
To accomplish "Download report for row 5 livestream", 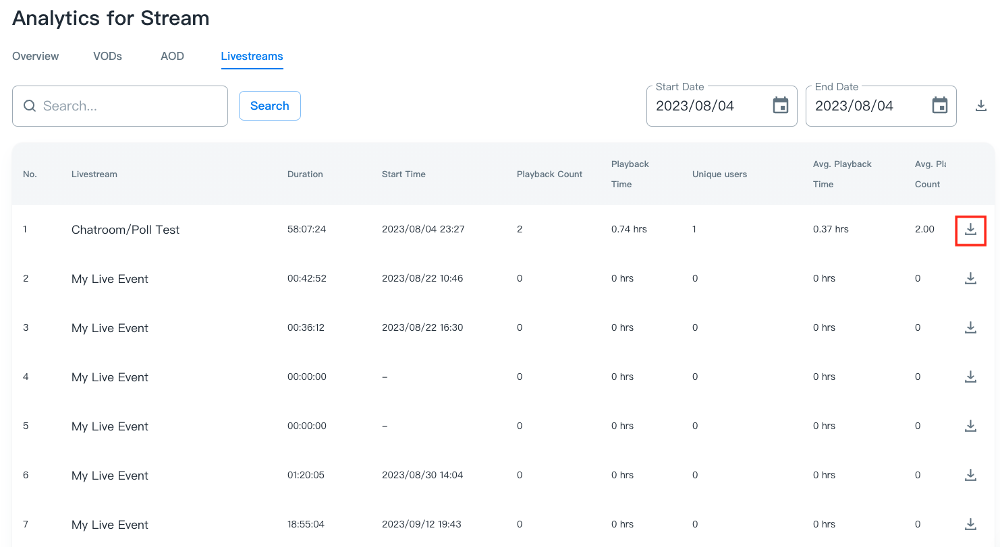I will click(x=970, y=426).
